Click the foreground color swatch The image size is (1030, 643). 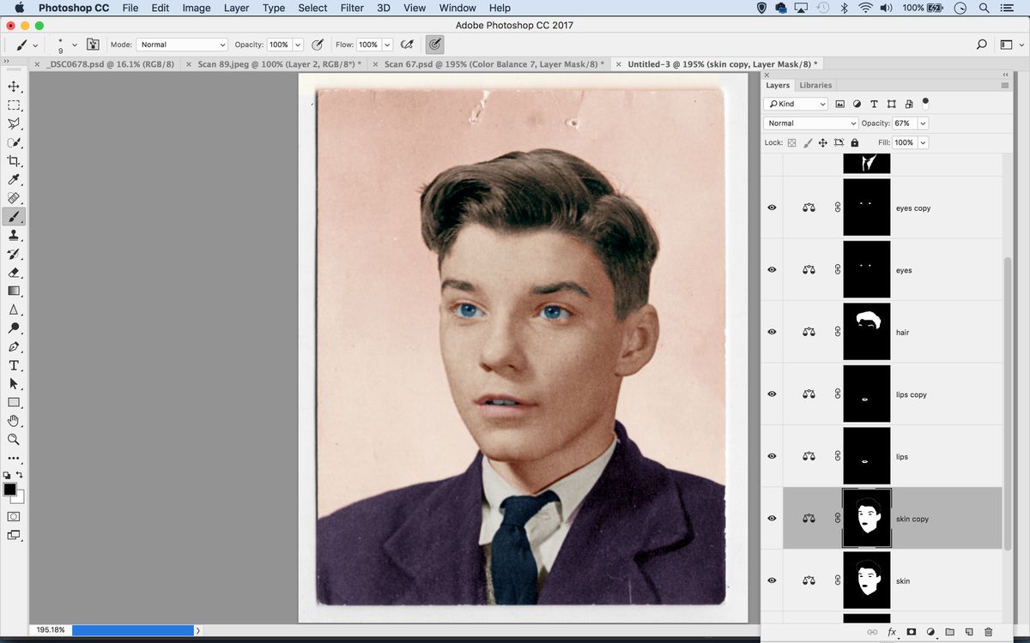click(9, 489)
